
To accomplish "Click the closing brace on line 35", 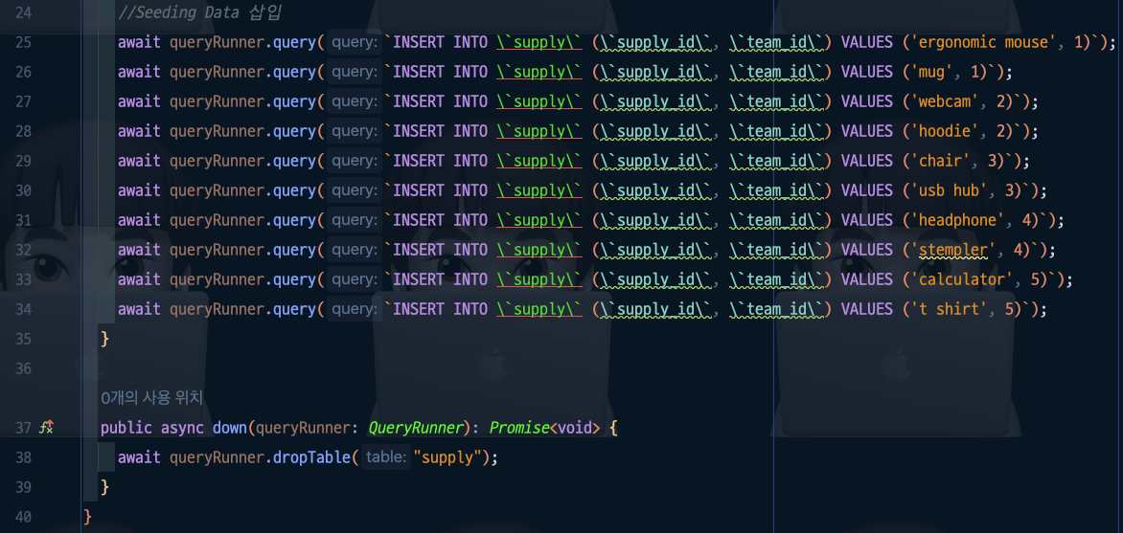I will (105, 339).
